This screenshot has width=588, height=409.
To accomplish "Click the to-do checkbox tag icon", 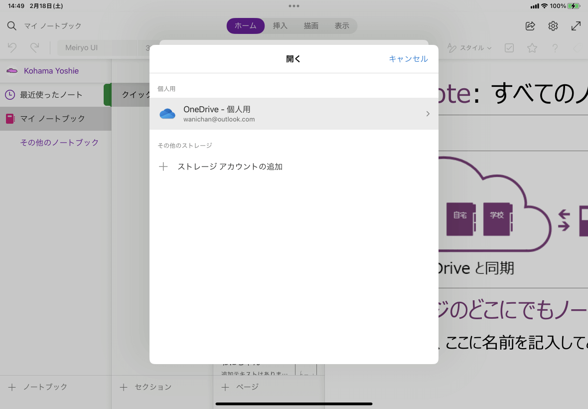I will click(509, 48).
